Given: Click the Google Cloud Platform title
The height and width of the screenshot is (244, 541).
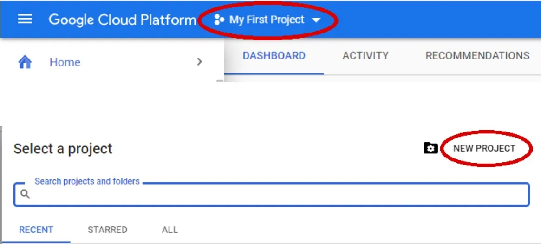Looking at the screenshot, I should click(122, 20).
